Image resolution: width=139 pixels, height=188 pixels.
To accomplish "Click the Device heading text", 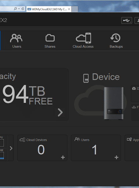I will click(106, 77).
